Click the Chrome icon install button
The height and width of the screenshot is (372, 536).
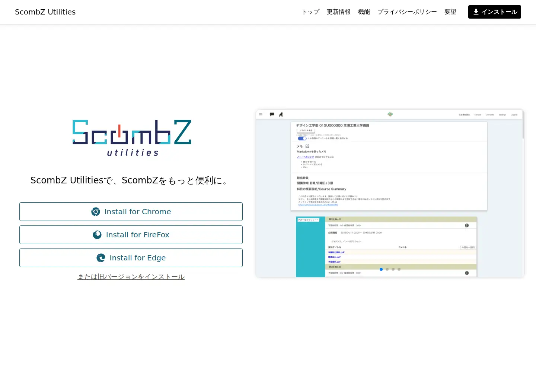[131, 212]
